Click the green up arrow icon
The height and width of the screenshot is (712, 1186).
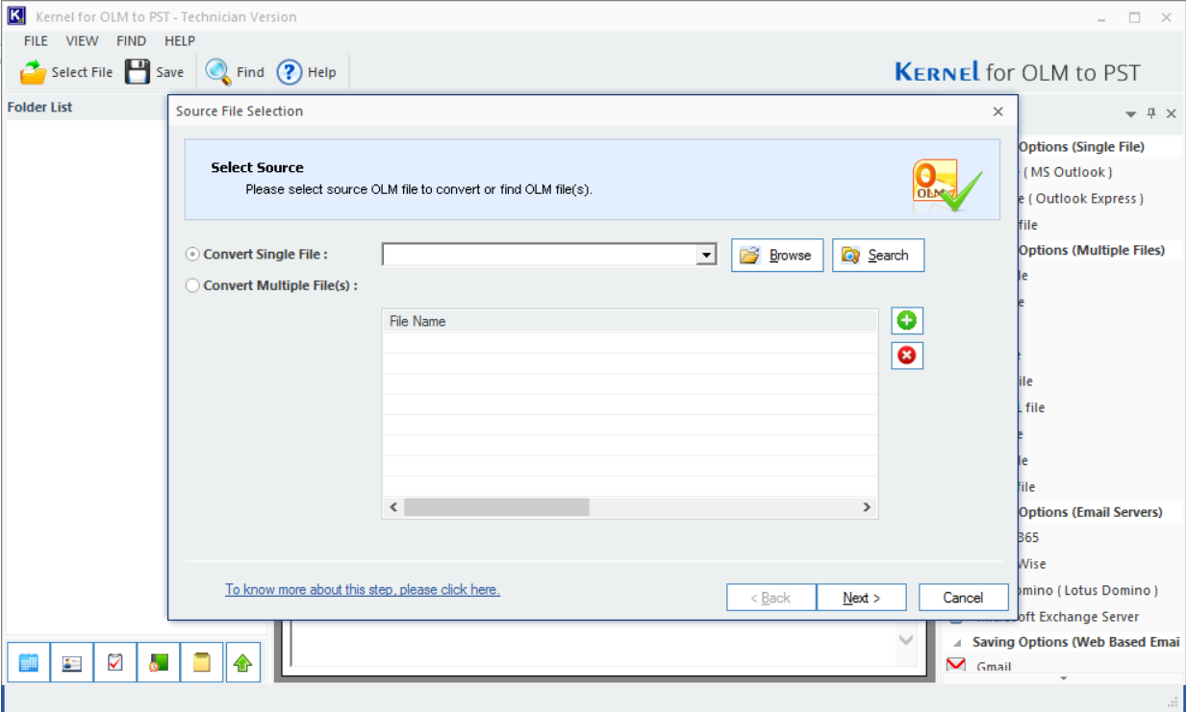click(242, 663)
